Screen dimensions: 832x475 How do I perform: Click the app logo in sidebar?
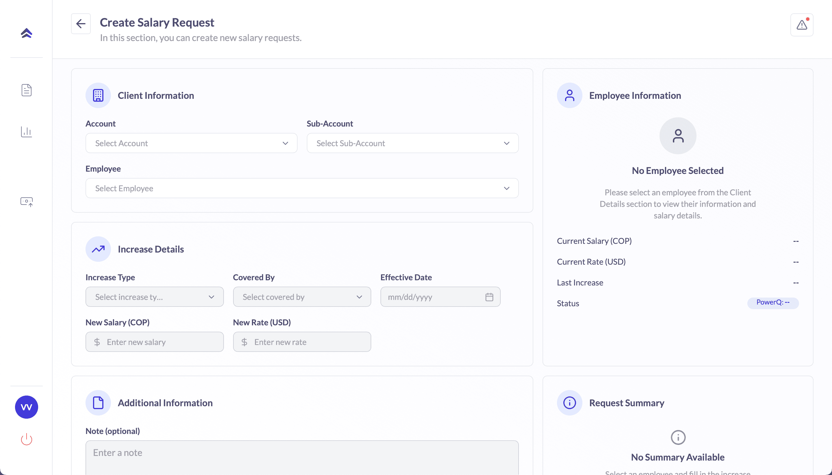(x=26, y=33)
